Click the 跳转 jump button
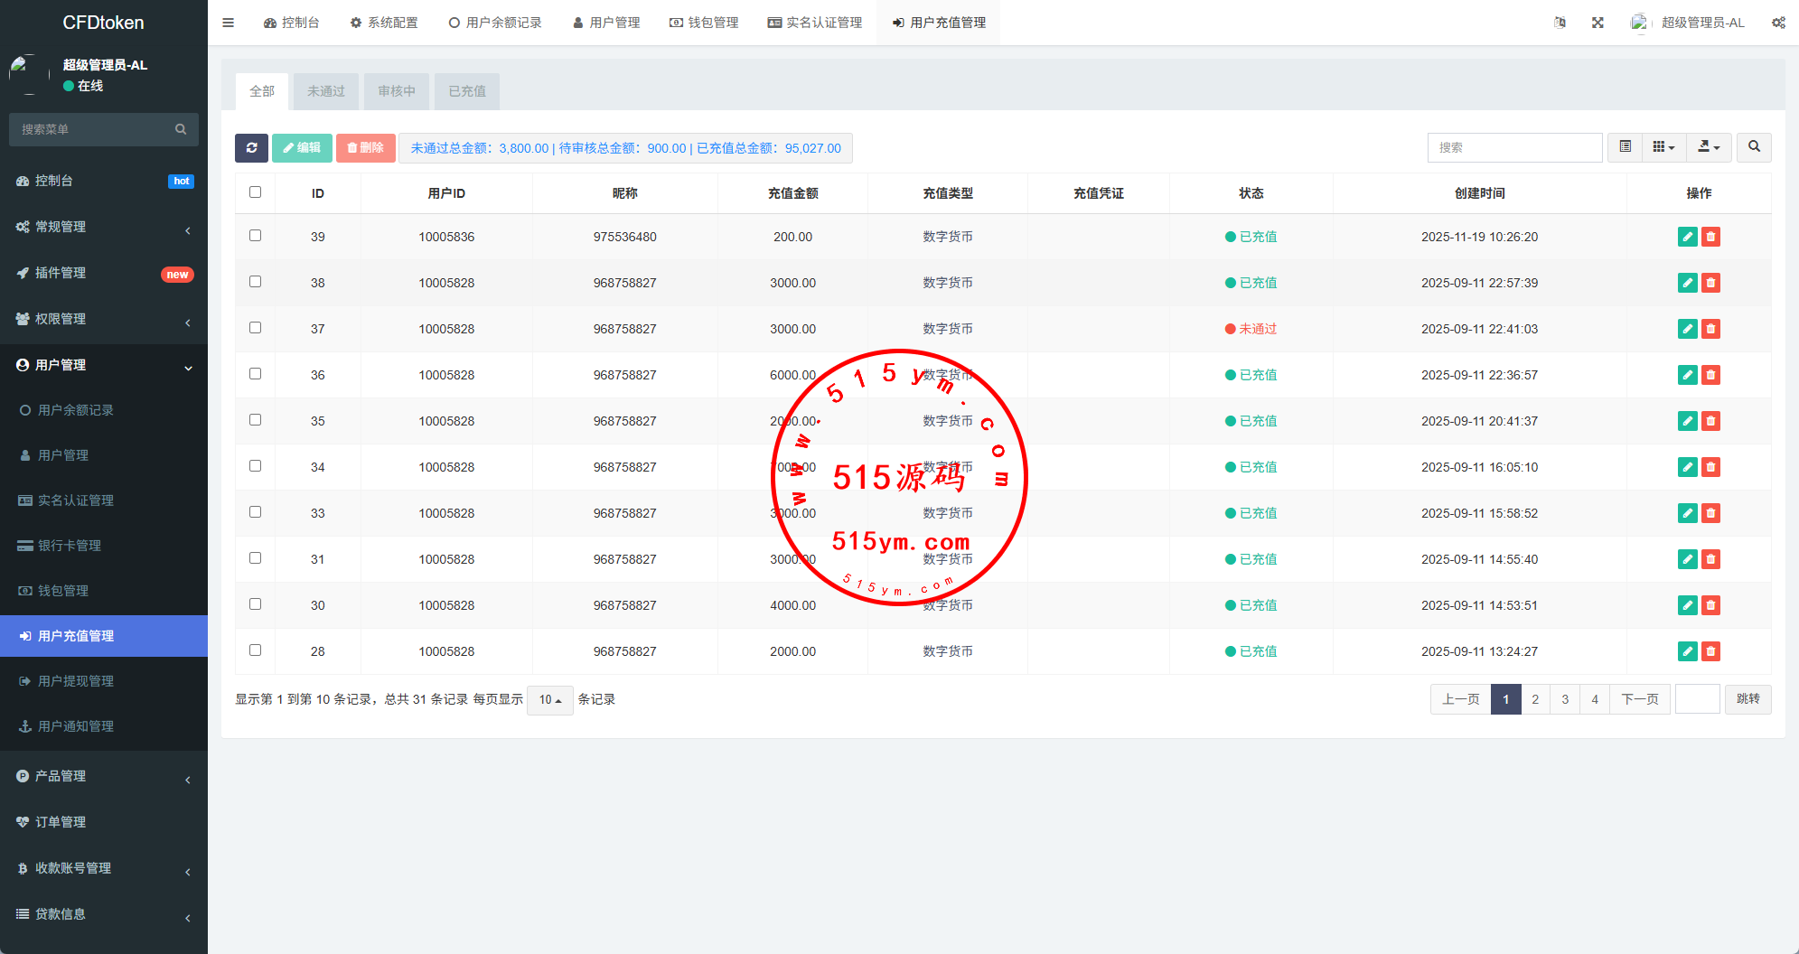1799x954 pixels. click(x=1747, y=699)
